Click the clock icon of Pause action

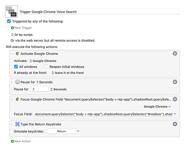[x=18, y=82]
